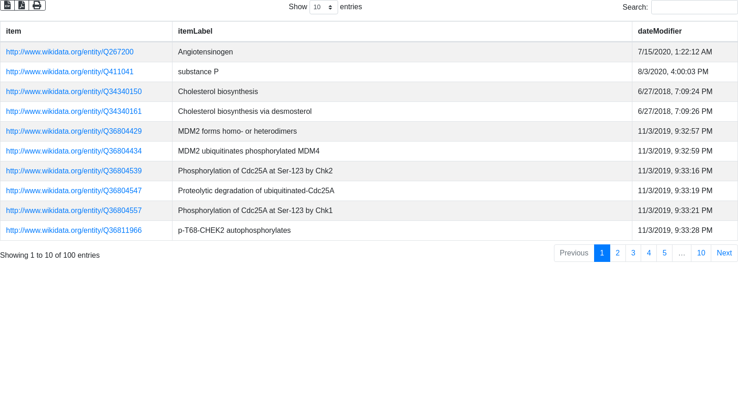Select 'p-T68-CHEK2 autophosphorylates' cell

(402, 231)
